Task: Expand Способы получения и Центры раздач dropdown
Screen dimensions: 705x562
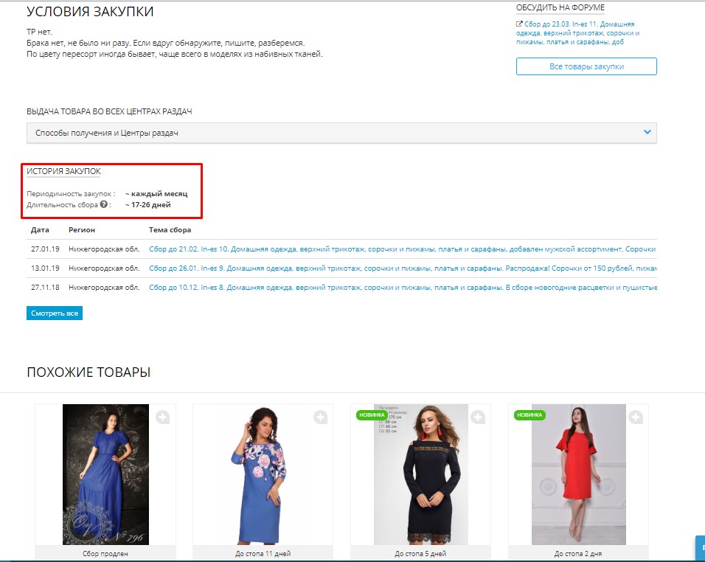Action: coord(341,133)
